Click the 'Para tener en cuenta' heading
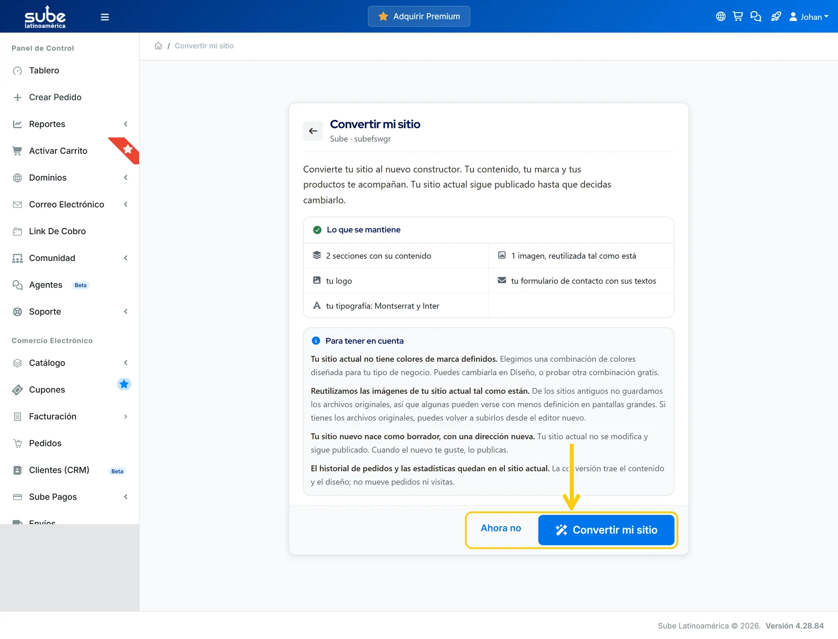This screenshot has width=838, height=639. tap(365, 341)
